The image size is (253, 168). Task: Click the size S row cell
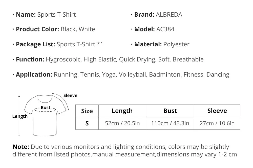point(87,123)
